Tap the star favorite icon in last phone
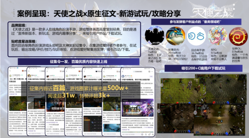 click(x=153, y=134)
